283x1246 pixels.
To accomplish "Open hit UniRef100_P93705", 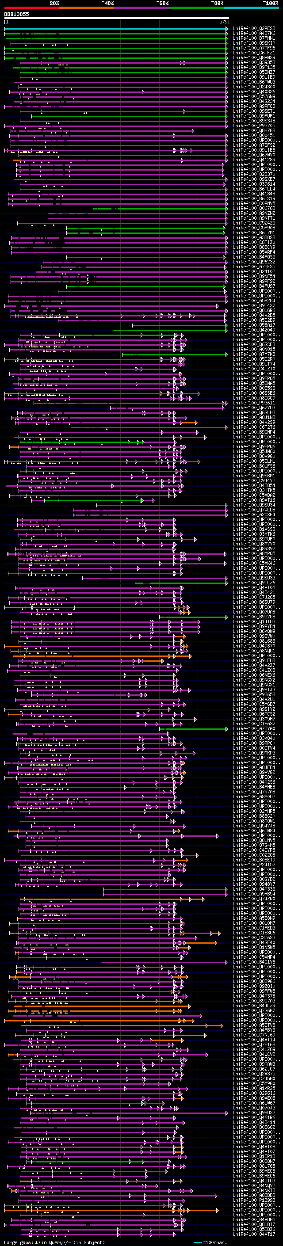I will pyautogui.click(x=254, y=126).
